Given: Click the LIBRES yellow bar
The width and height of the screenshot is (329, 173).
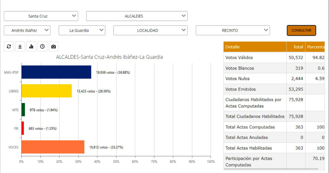Looking at the screenshot, I should (x=47, y=91).
